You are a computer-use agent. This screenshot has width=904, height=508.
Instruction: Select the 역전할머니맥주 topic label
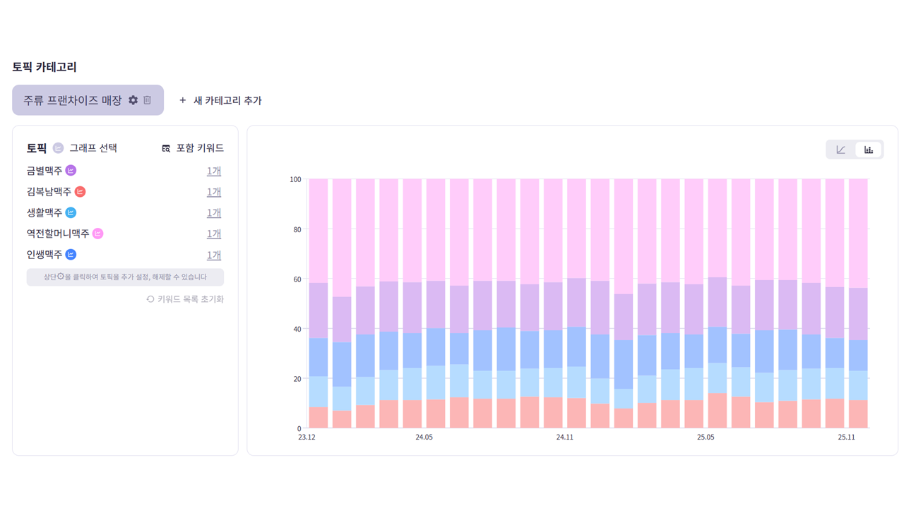click(58, 234)
